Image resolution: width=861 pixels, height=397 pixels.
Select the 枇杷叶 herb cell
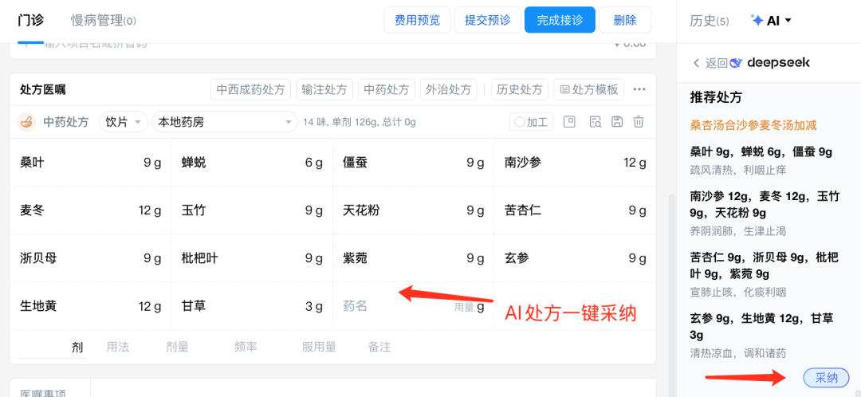(252, 258)
